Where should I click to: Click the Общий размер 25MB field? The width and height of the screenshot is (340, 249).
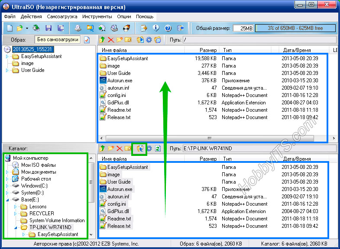tap(243, 28)
